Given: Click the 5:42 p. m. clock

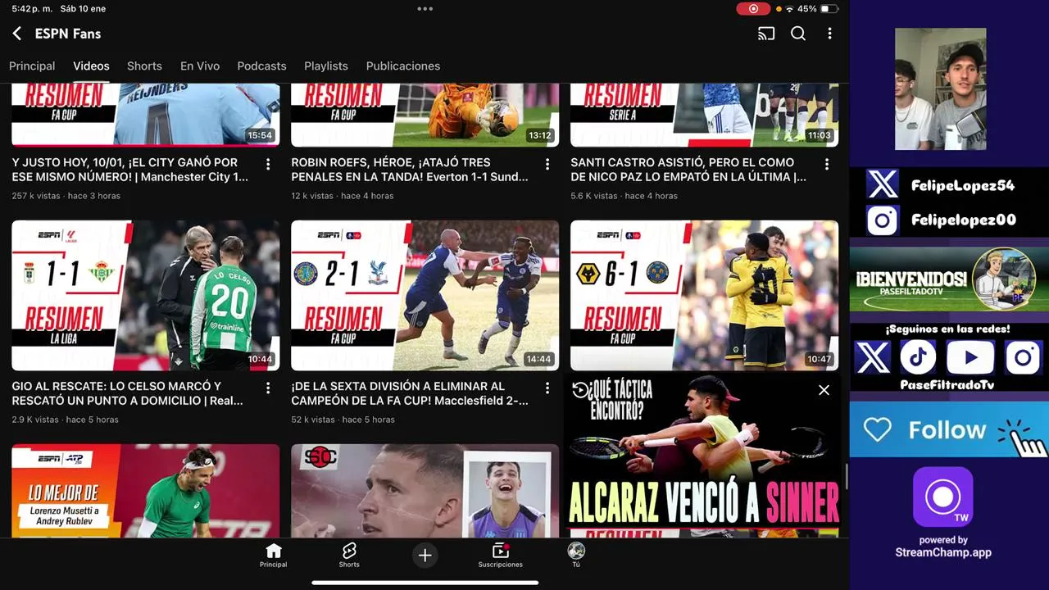Looking at the screenshot, I should (x=31, y=9).
